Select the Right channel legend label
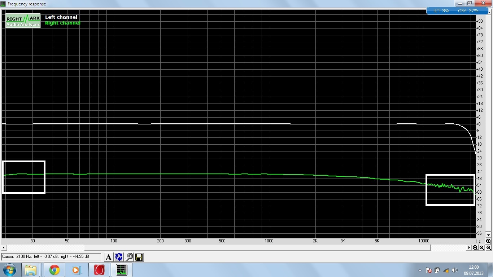The width and height of the screenshot is (493, 277). tap(62, 23)
